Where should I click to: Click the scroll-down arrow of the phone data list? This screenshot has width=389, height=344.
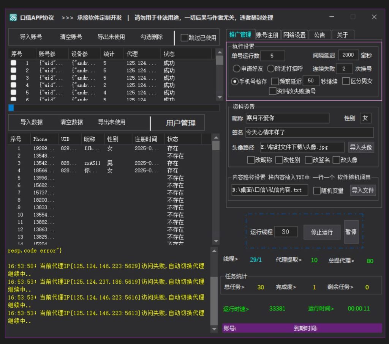click(216, 241)
